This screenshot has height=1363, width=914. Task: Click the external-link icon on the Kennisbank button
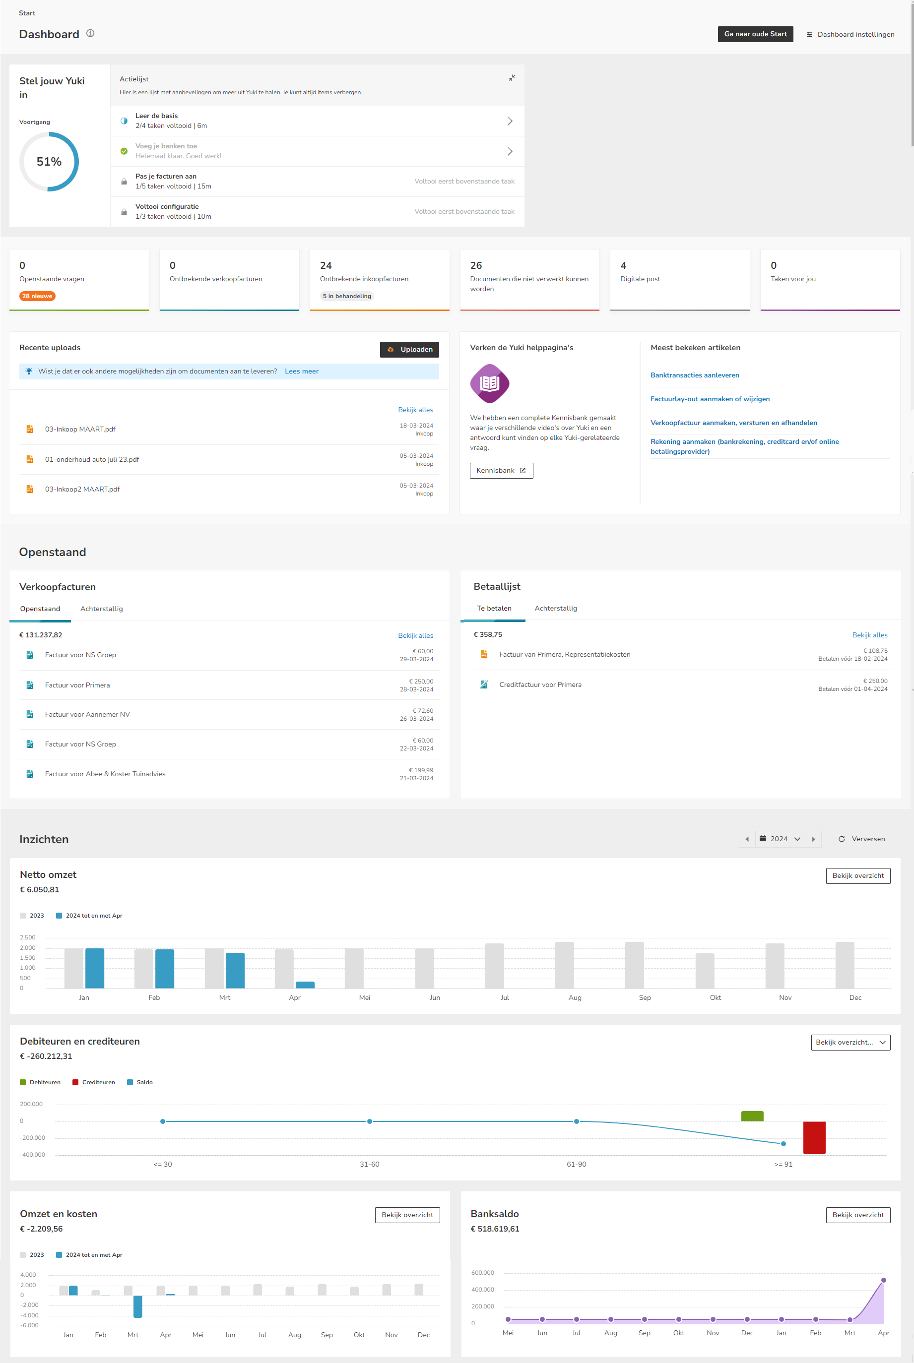coord(523,471)
